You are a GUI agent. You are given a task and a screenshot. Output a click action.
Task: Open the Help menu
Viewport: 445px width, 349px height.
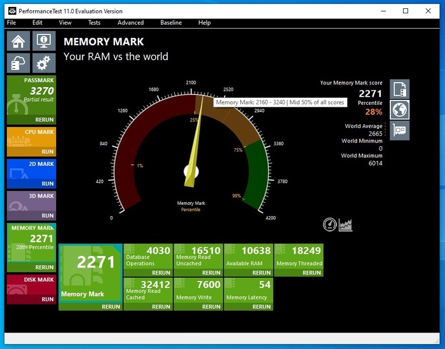click(x=204, y=23)
